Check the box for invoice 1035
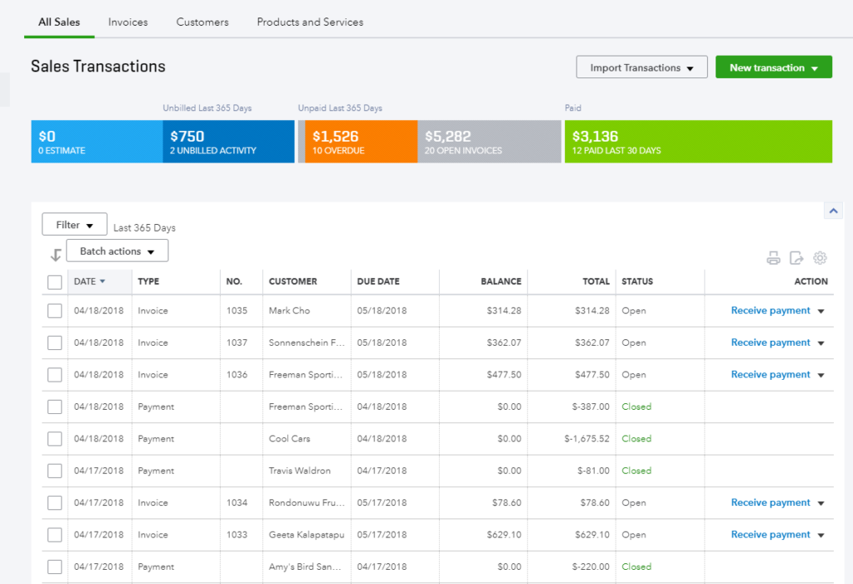The image size is (853, 584). click(55, 311)
